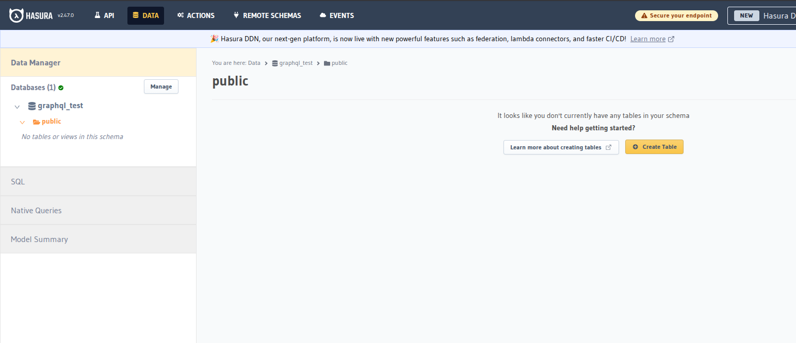The image size is (796, 343).
Task: Collapse the public schema chevron
Action: coord(22,122)
